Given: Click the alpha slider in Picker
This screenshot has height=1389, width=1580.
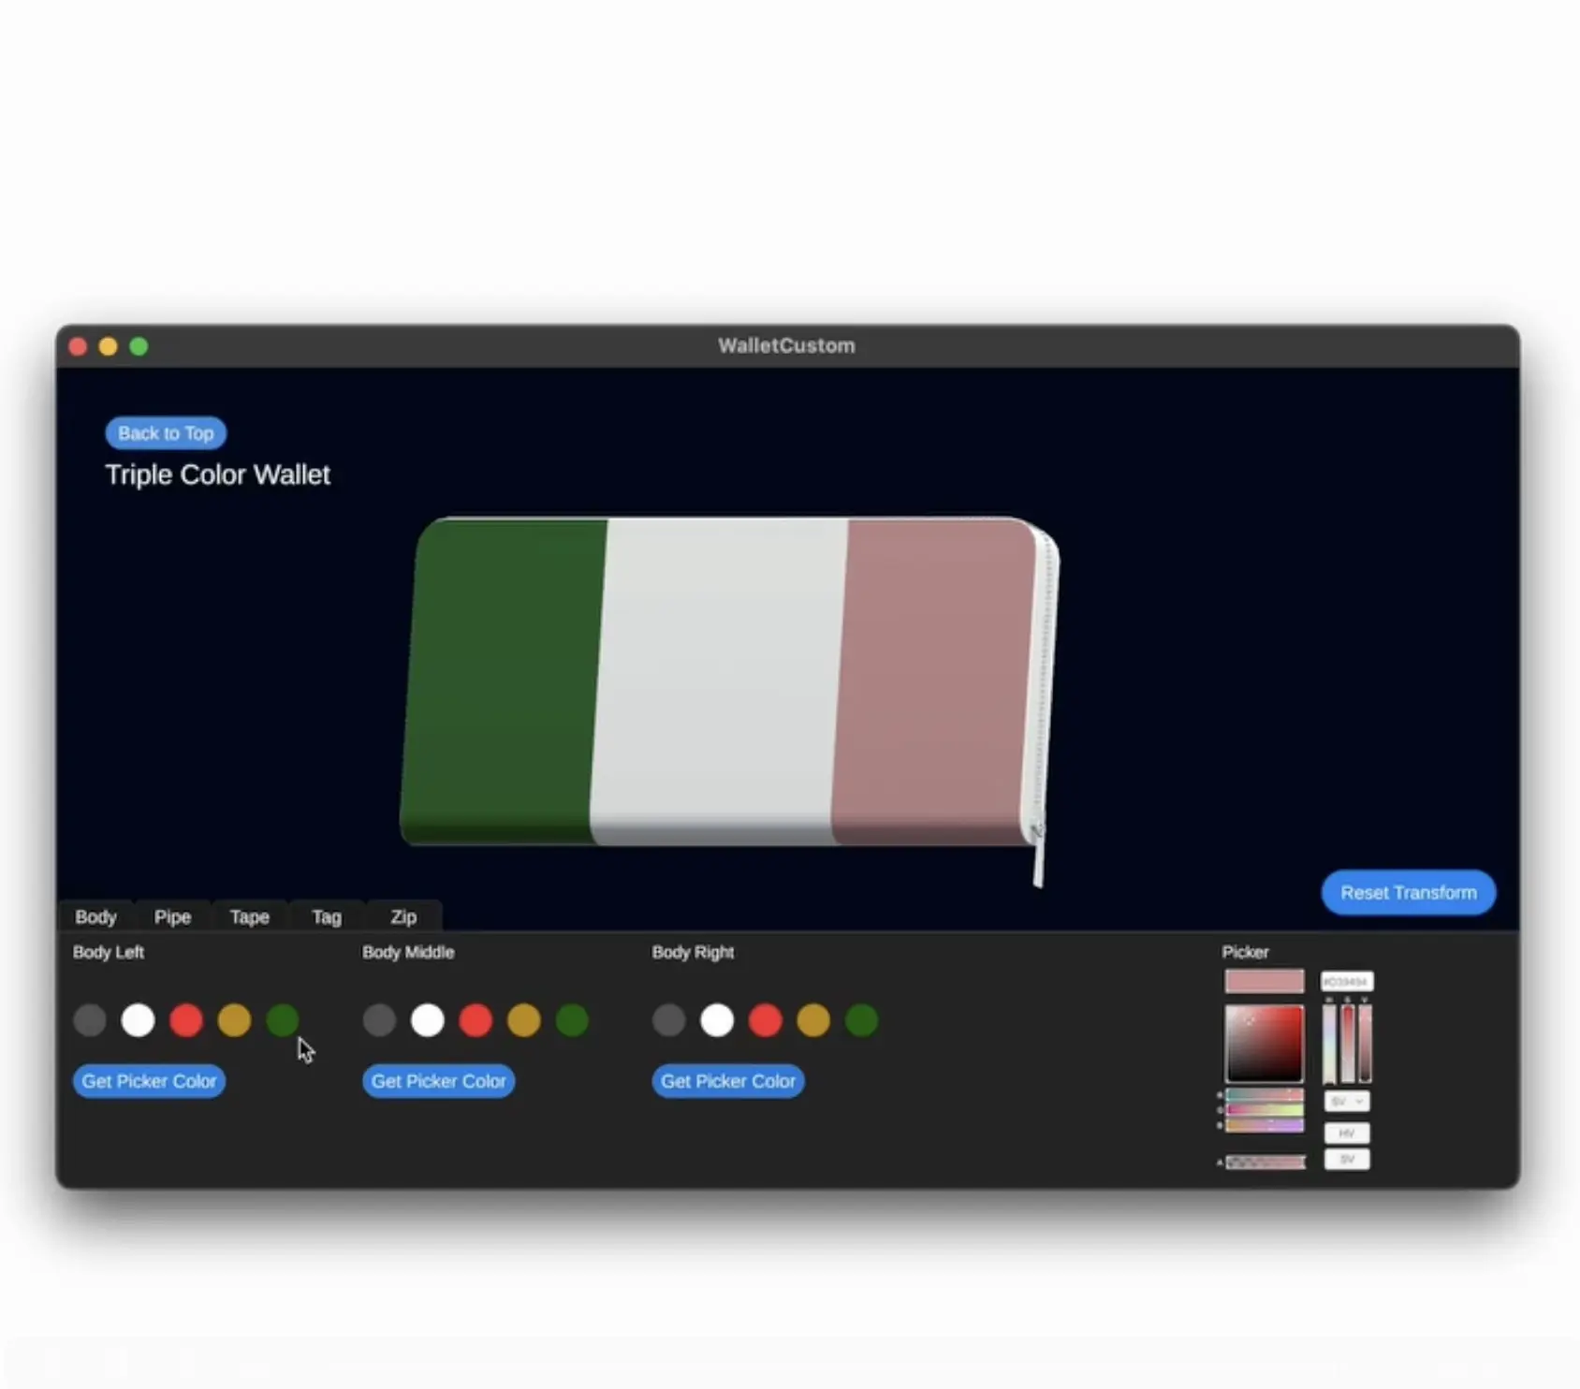Looking at the screenshot, I should (1265, 1162).
